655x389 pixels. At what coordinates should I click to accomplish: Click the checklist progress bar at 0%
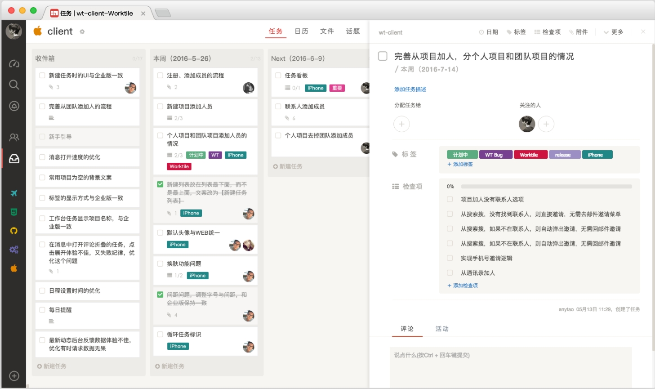tap(546, 186)
